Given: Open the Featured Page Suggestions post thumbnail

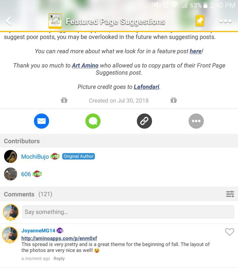Looking at the screenshot, I should 55,21.
